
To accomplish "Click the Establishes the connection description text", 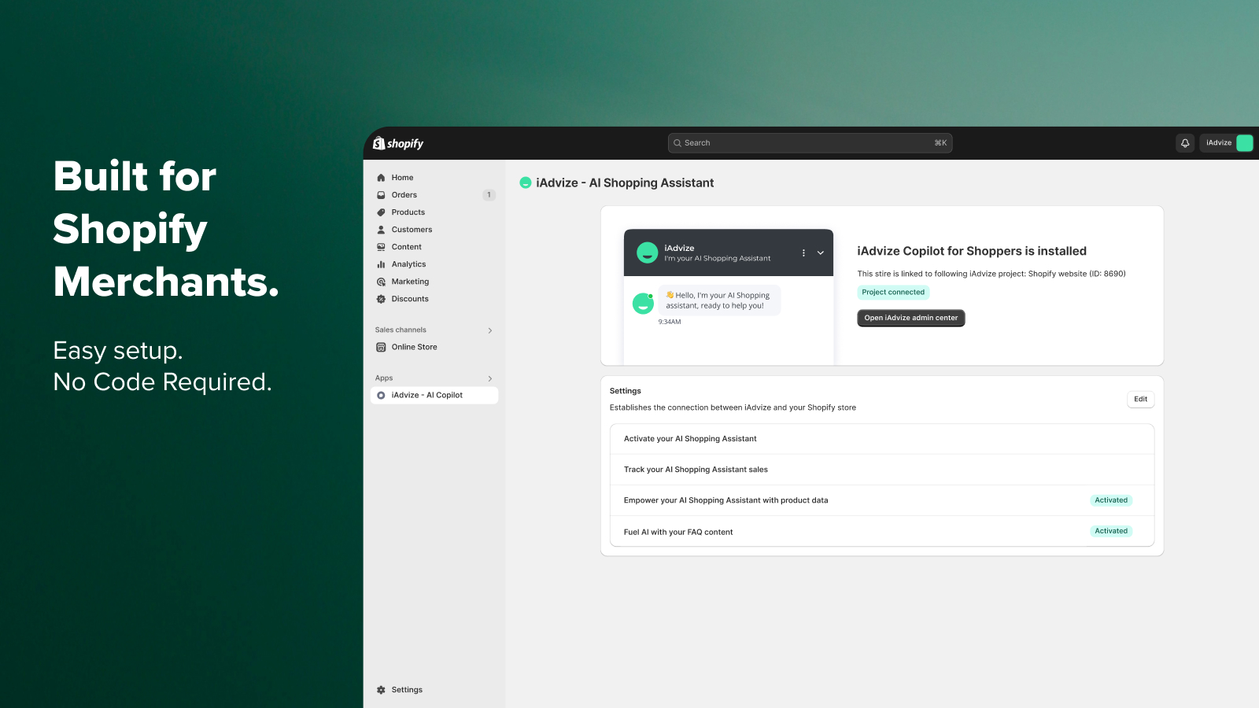I will pos(733,408).
